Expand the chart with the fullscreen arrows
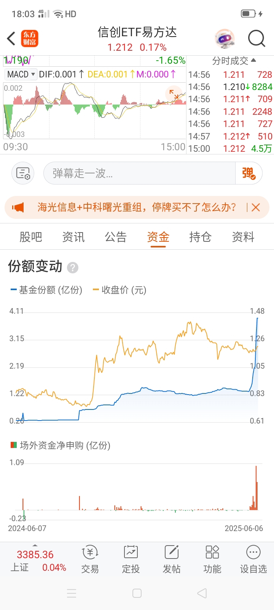 [174, 94]
